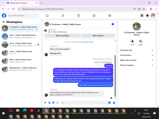Mute the X Trustnone conversation
The height and width of the screenshot is (119, 159).
point(132,41)
